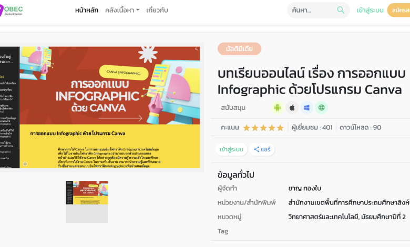Image resolution: width=410 pixels, height=247 pixels.
Task: Click the Tag label
Action: pyautogui.click(x=223, y=231)
